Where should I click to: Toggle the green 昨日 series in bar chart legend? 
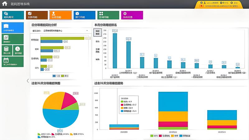point(65,76)
